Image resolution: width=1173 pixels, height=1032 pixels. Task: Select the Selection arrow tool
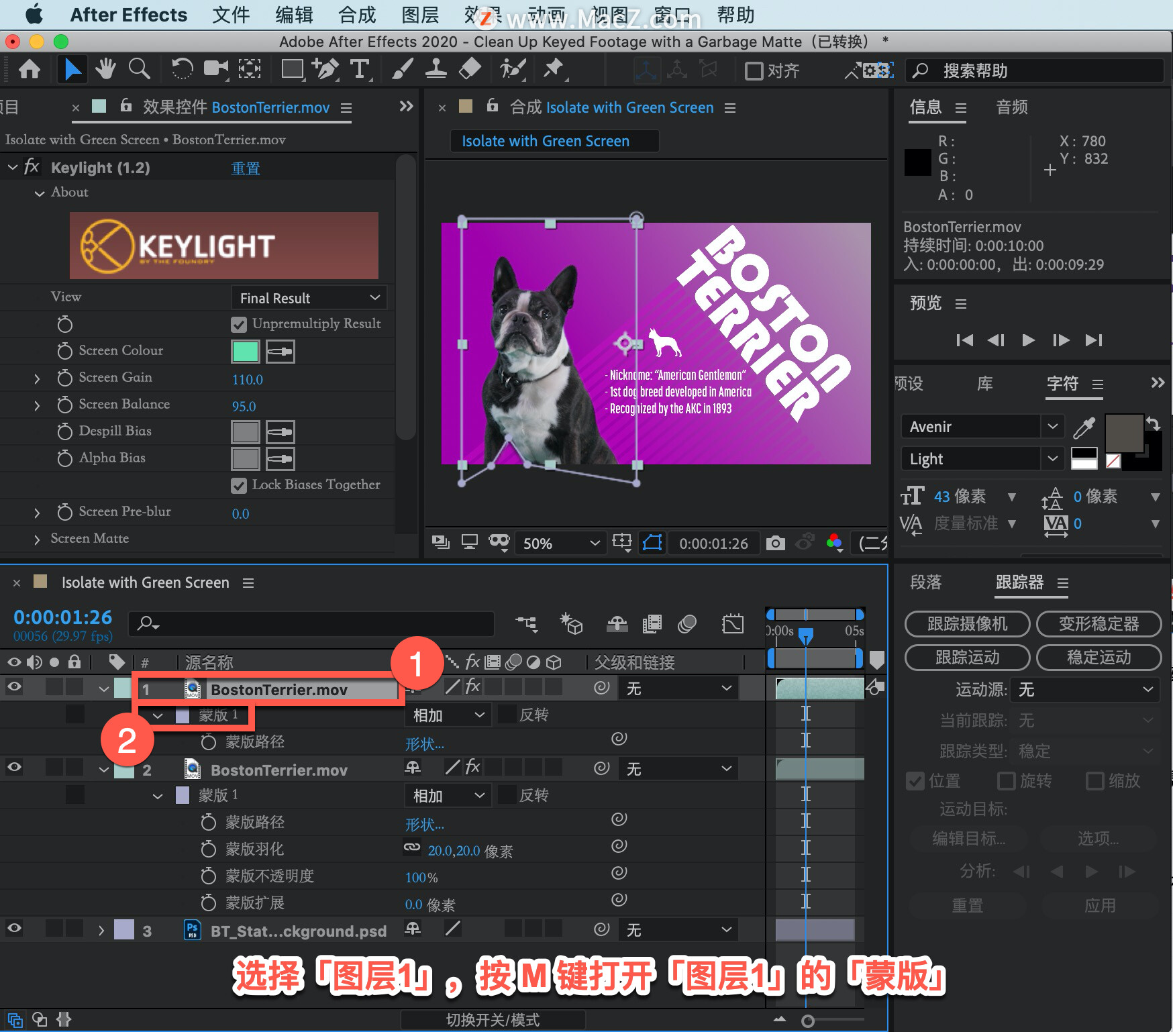(x=72, y=69)
